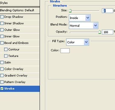This screenshot has height=110, width=115.
Task: Tick the Pattern Overlay checkbox
Action: pos(2,82)
